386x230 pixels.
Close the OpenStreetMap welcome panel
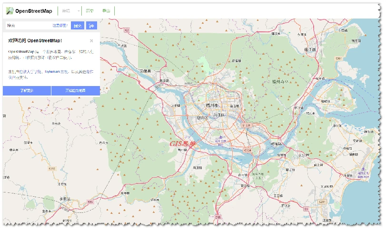click(x=91, y=41)
